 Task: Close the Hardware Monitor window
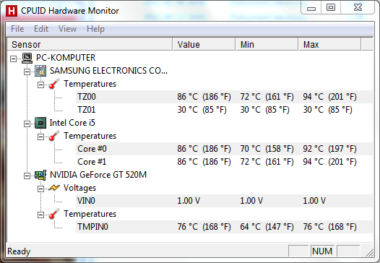358,8
